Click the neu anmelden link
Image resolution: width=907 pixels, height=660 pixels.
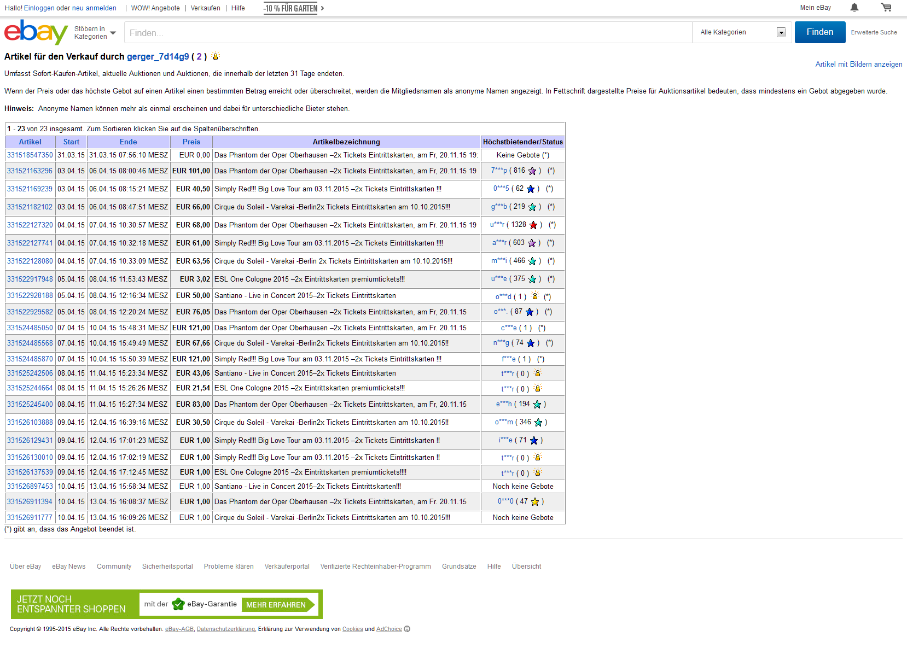[x=94, y=8]
